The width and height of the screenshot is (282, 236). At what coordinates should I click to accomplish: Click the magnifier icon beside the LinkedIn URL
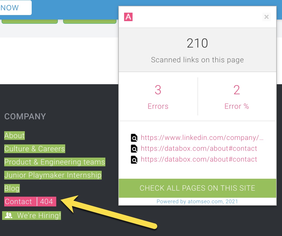[134, 138]
